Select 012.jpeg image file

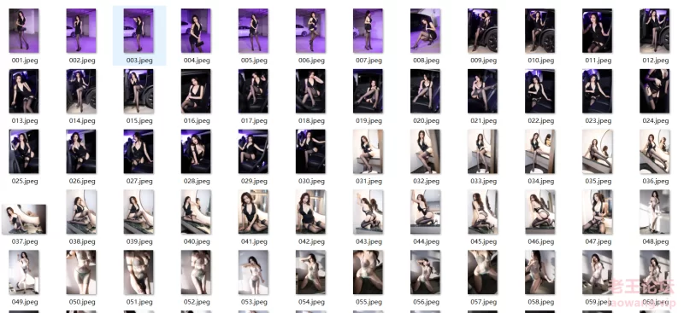[654, 31]
